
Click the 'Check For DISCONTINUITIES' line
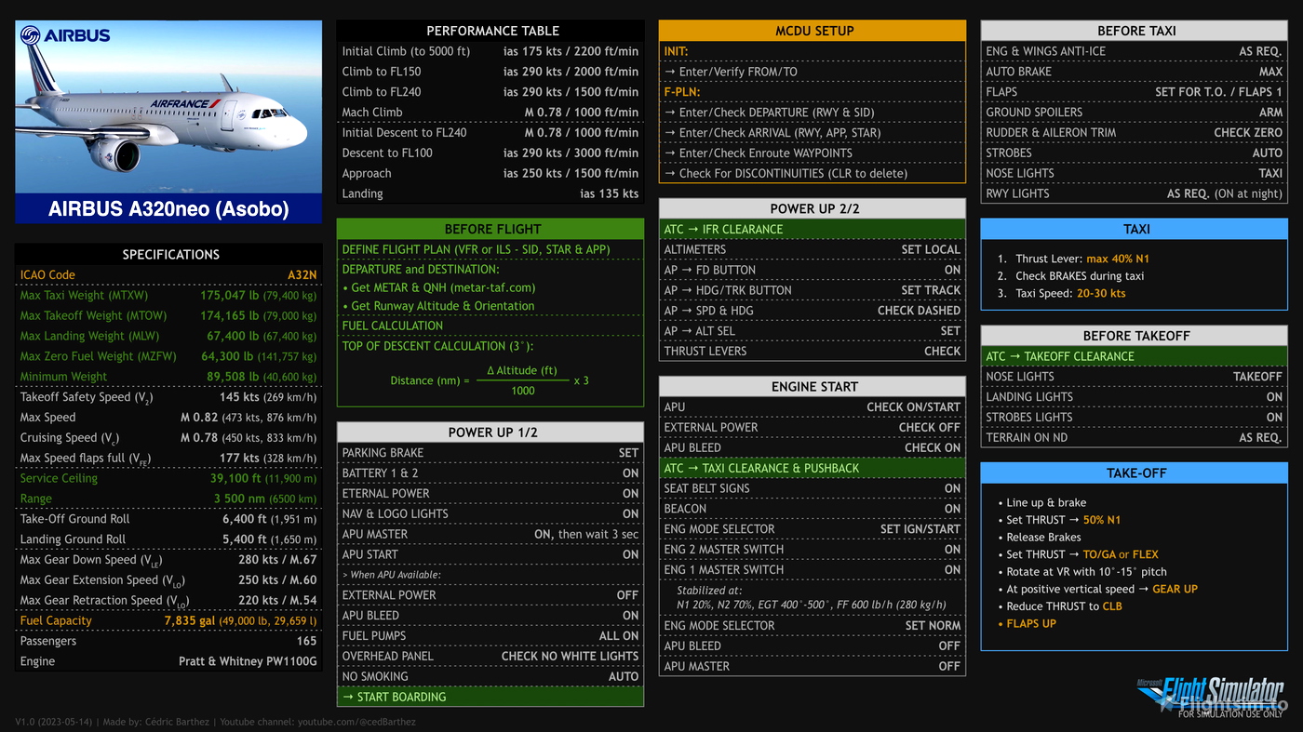[x=786, y=173]
